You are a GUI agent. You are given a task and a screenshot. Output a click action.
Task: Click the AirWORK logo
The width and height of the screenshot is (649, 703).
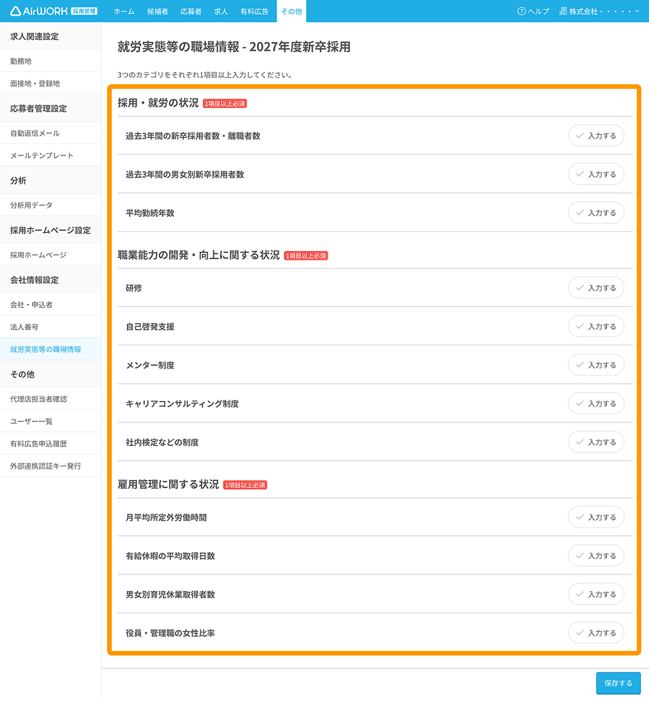click(54, 11)
